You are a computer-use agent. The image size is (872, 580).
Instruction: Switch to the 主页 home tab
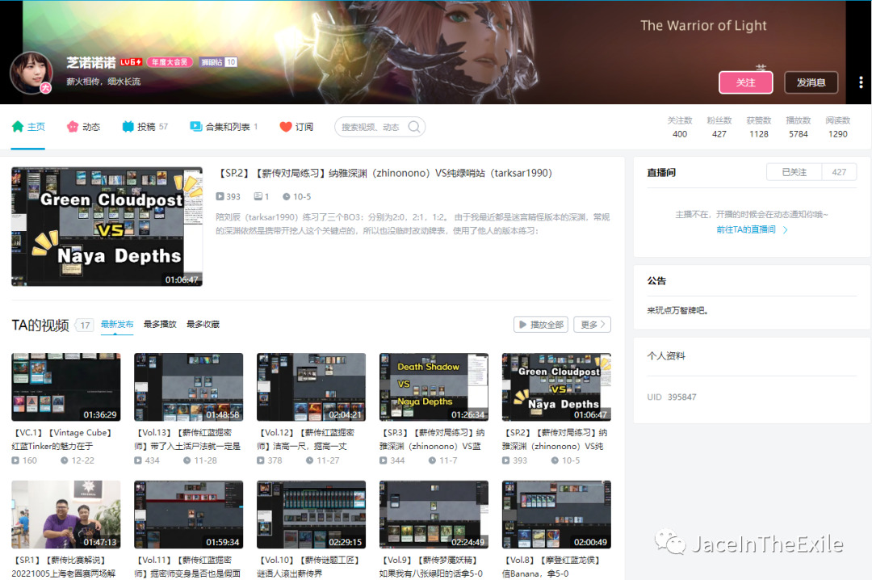[x=28, y=127]
